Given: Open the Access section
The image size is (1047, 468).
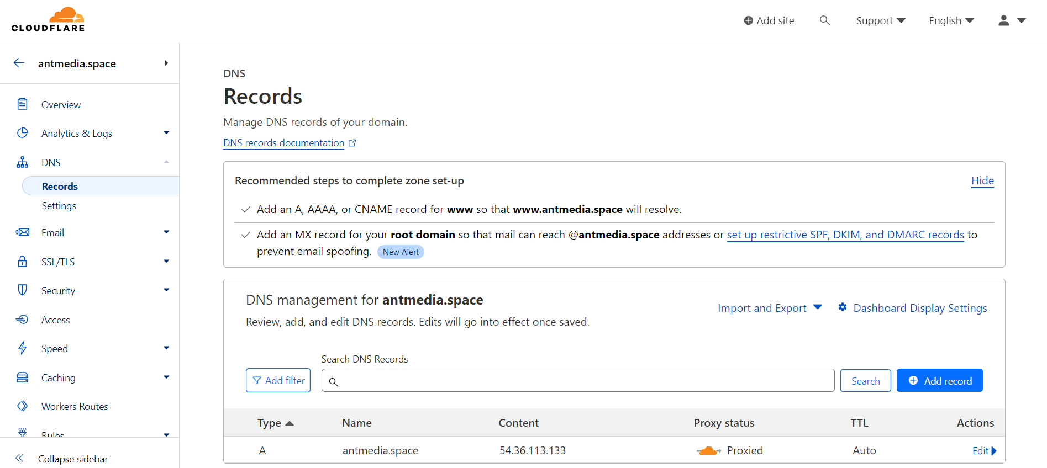Looking at the screenshot, I should click(55, 320).
